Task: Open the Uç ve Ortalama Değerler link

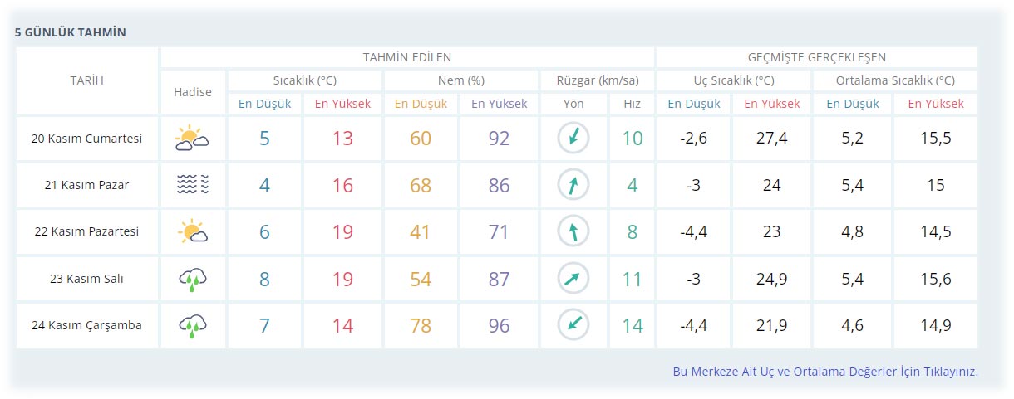Action: pos(824,372)
